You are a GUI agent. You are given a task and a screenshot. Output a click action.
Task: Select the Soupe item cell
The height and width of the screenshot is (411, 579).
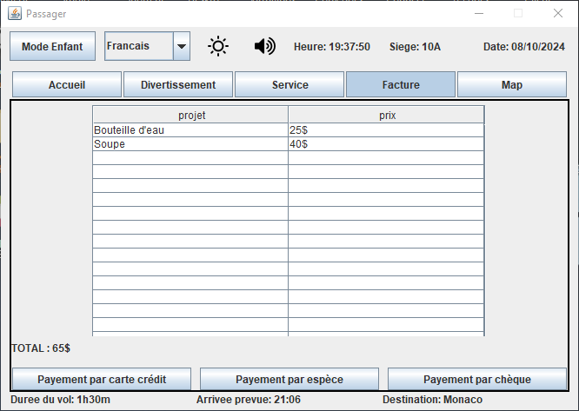(190, 144)
